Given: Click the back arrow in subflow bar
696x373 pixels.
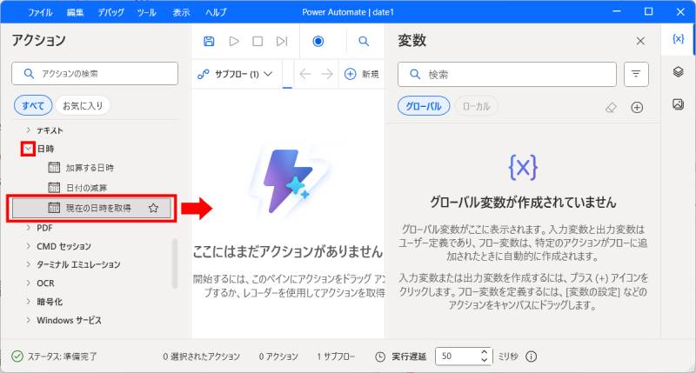Looking at the screenshot, I should pos(305,74).
